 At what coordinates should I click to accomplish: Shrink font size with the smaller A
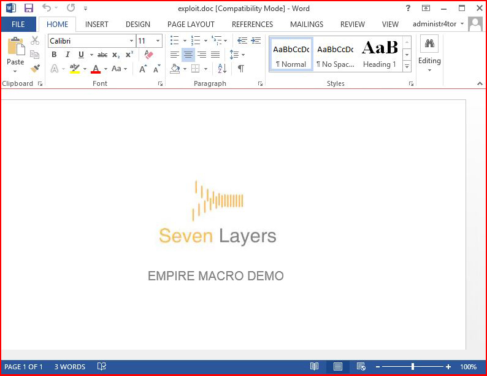click(157, 69)
